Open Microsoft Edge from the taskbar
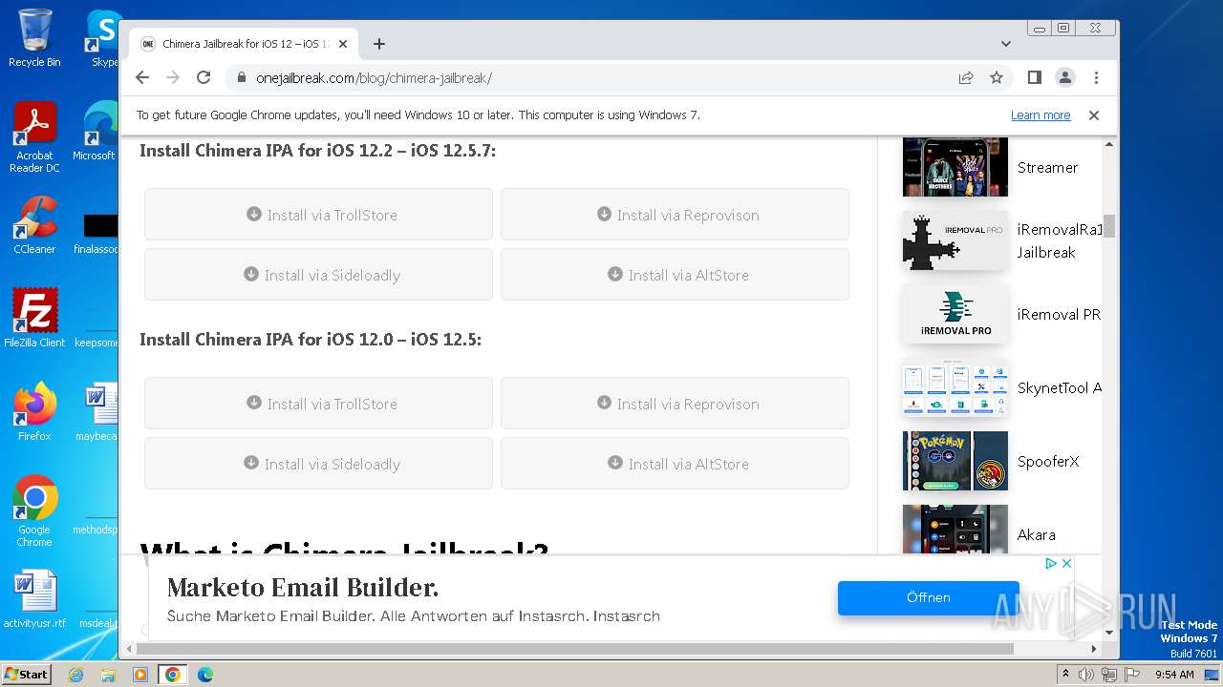 pos(204,675)
